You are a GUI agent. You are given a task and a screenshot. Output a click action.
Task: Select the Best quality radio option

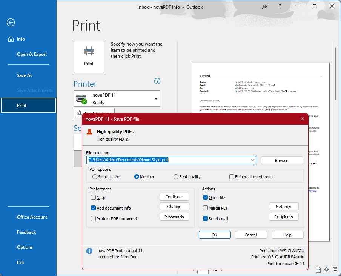(176, 177)
